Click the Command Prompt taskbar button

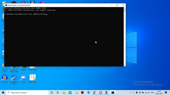(113, 93)
